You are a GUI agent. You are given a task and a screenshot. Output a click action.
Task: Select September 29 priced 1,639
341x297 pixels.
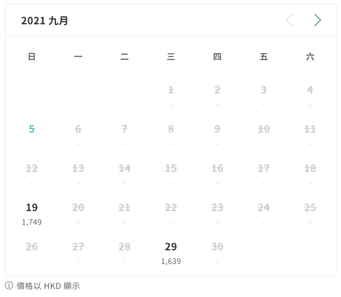[171, 252]
